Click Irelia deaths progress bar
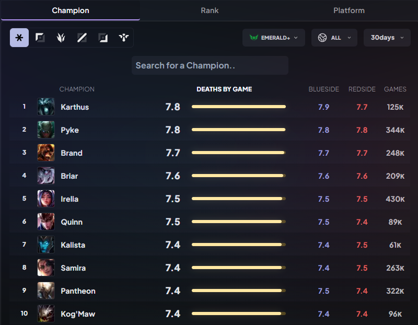The image size is (418, 325). 239,199
